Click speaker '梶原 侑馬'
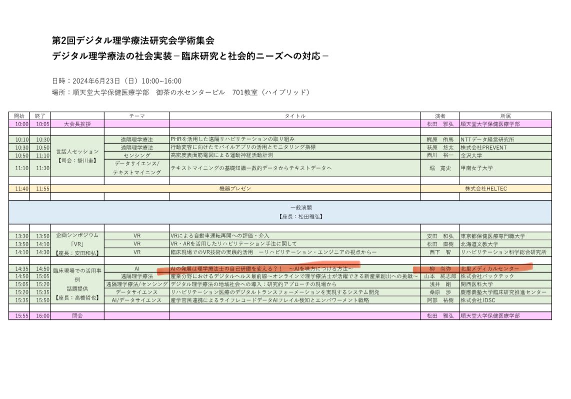This screenshot has width=571, height=399. [440, 139]
